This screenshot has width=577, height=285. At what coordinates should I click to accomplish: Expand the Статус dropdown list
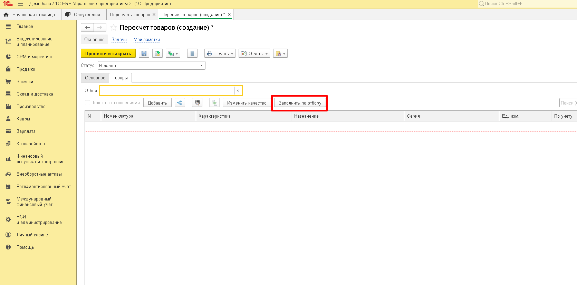pos(202,66)
